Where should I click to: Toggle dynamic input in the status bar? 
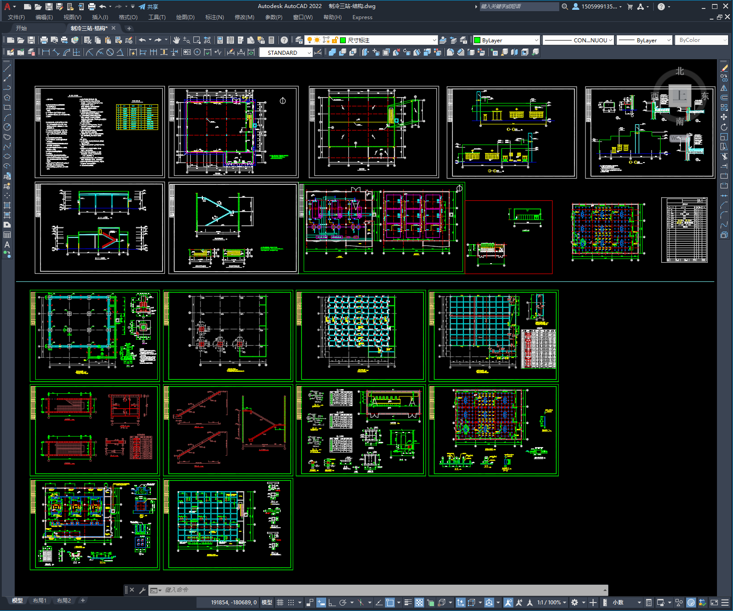click(x=321, y=603)
